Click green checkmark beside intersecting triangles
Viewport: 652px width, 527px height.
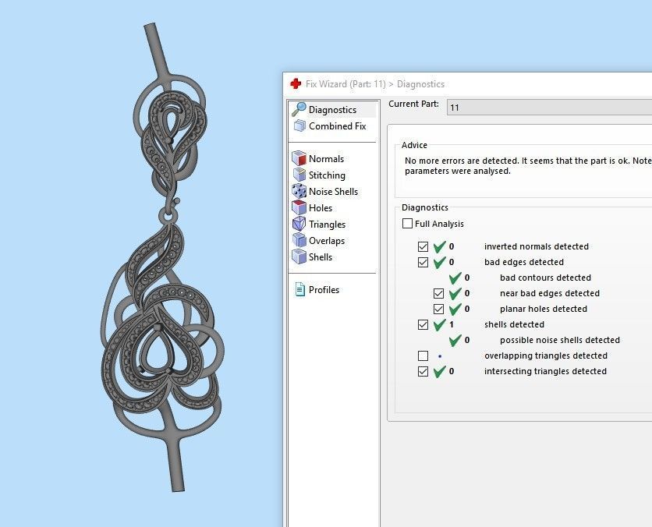(x=440, y=371)
